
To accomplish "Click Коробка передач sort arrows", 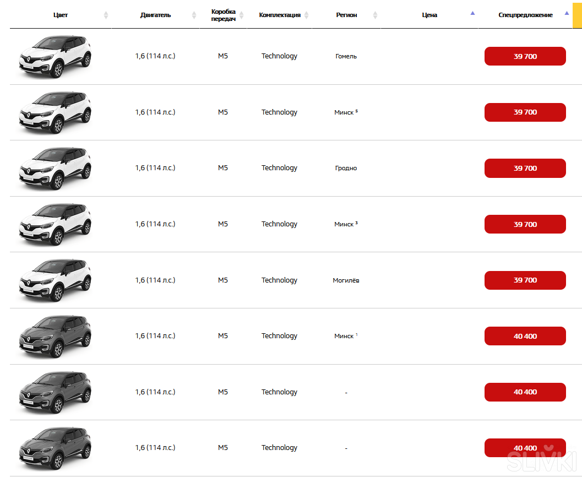I will (241, 15).
